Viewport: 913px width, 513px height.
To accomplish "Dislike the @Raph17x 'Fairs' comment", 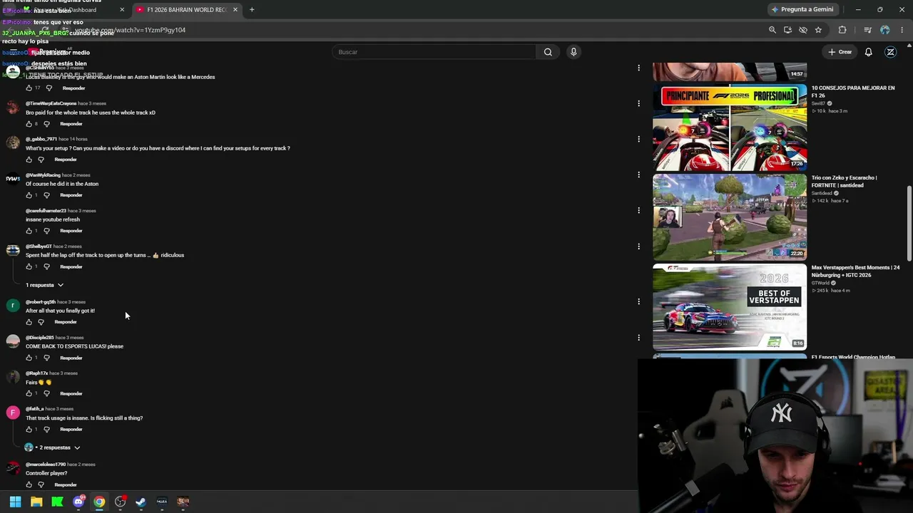I will coord(46,393).
